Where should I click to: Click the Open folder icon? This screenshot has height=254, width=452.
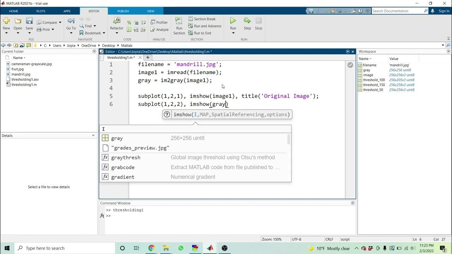(18, 21)
